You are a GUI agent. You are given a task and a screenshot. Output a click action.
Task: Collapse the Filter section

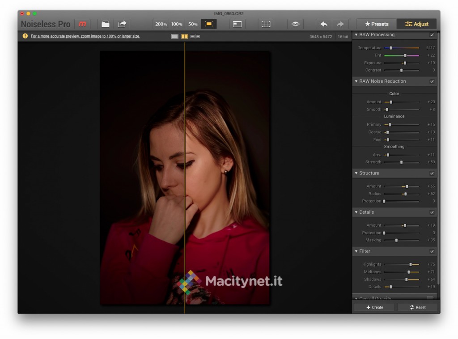(356, 251)
